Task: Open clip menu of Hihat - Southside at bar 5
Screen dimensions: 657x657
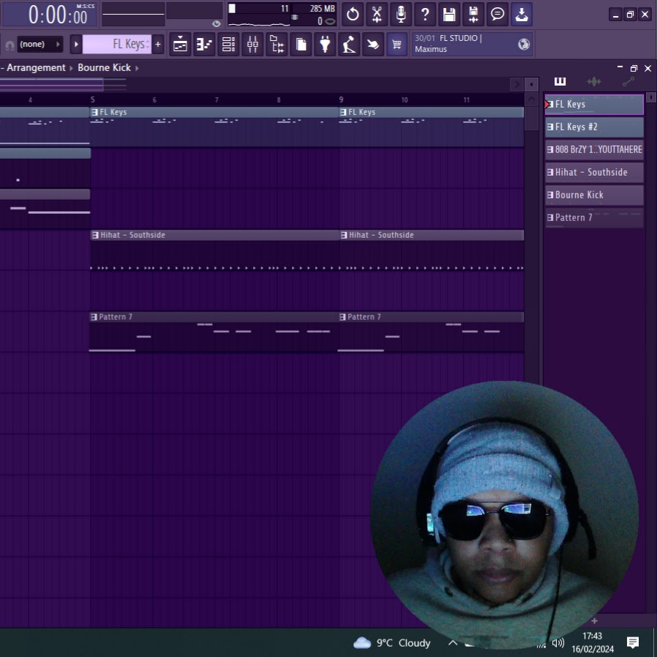Action: tap(95, 235)
